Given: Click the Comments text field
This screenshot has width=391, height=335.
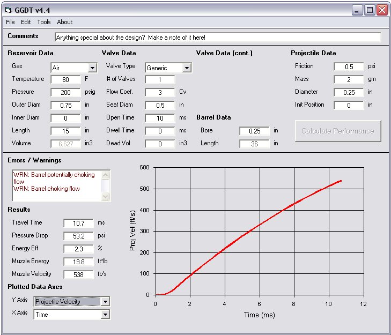Looking at the screenshot, I should [x=218, y=38].
